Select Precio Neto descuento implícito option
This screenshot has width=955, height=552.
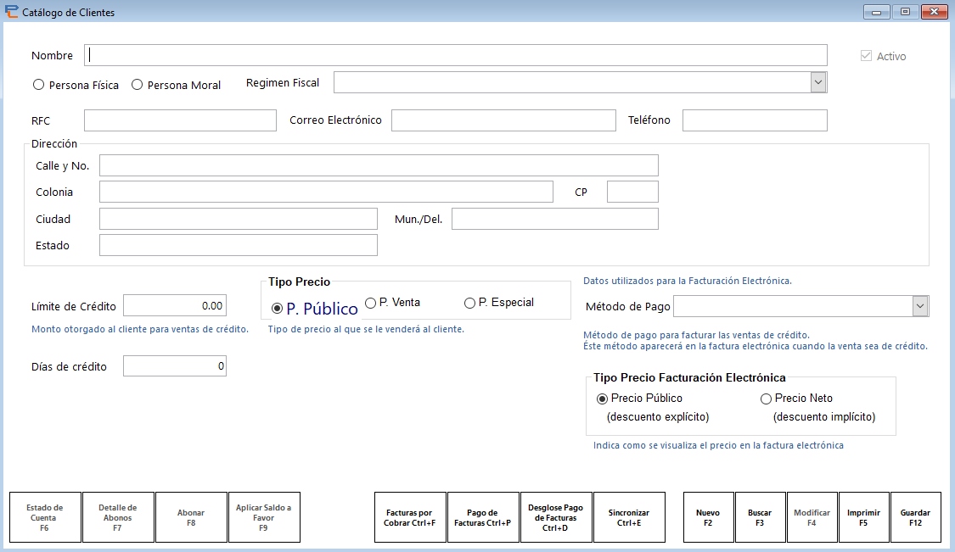(767, 399)
